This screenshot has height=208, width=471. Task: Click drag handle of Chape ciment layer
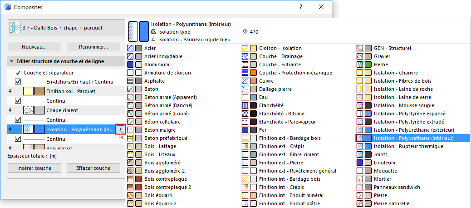[10, 110]
